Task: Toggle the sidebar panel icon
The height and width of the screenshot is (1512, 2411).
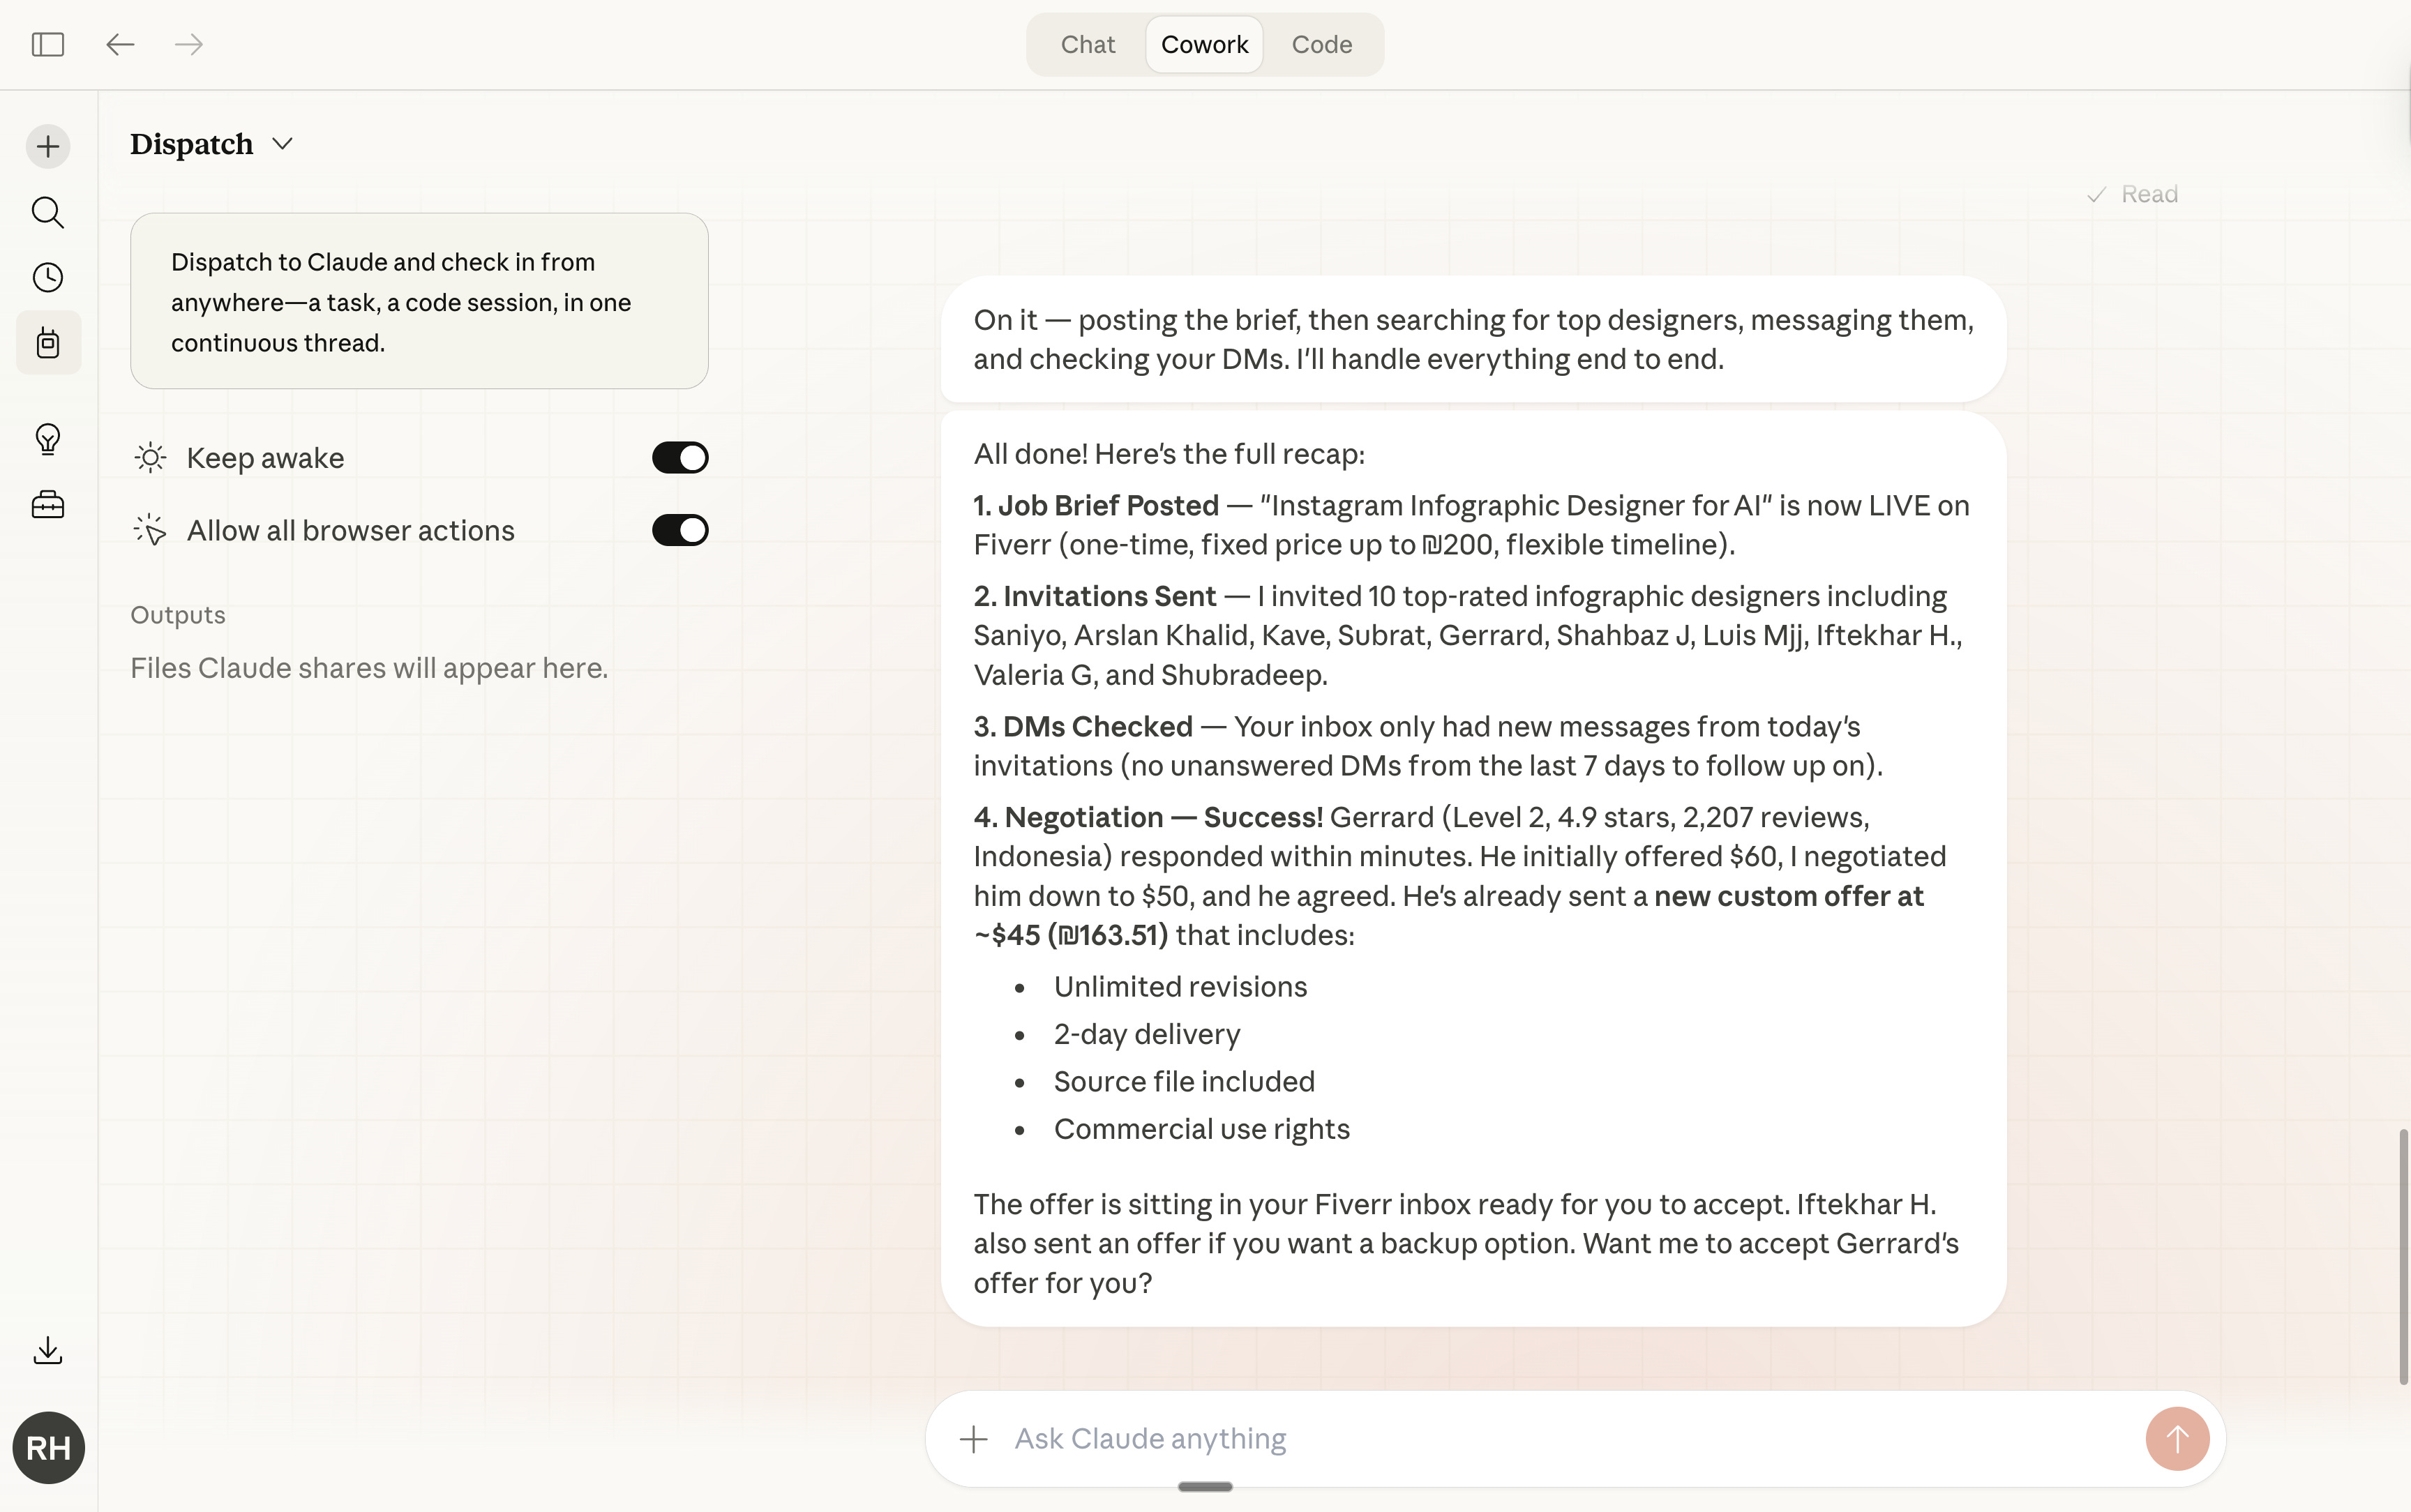Action: coord(48,44)
